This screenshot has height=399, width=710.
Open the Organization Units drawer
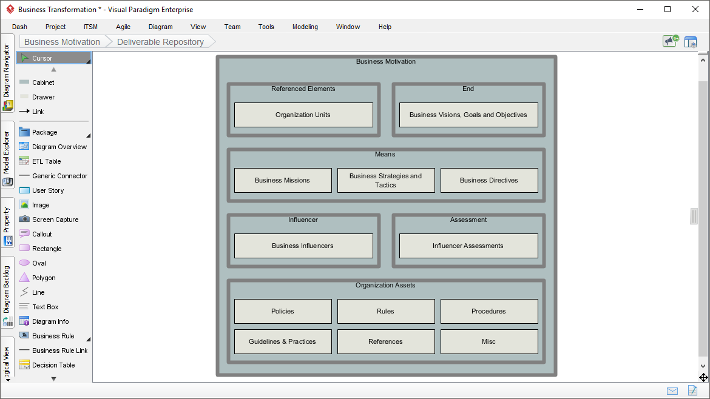[x=303, y=115]
